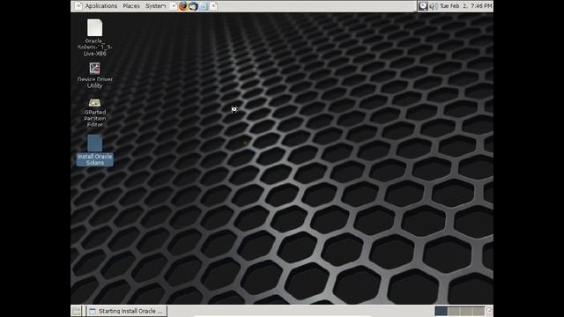Open the clock showing Tue Feb 2, 7:46 PM
Image resolution: width=564 pixels, height=317 pixels.
pyautogui.click(x=466, y=6)
